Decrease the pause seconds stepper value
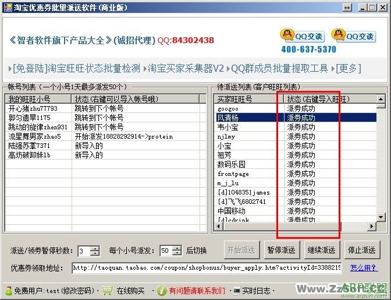391x300 pixels. pos(95,253)
